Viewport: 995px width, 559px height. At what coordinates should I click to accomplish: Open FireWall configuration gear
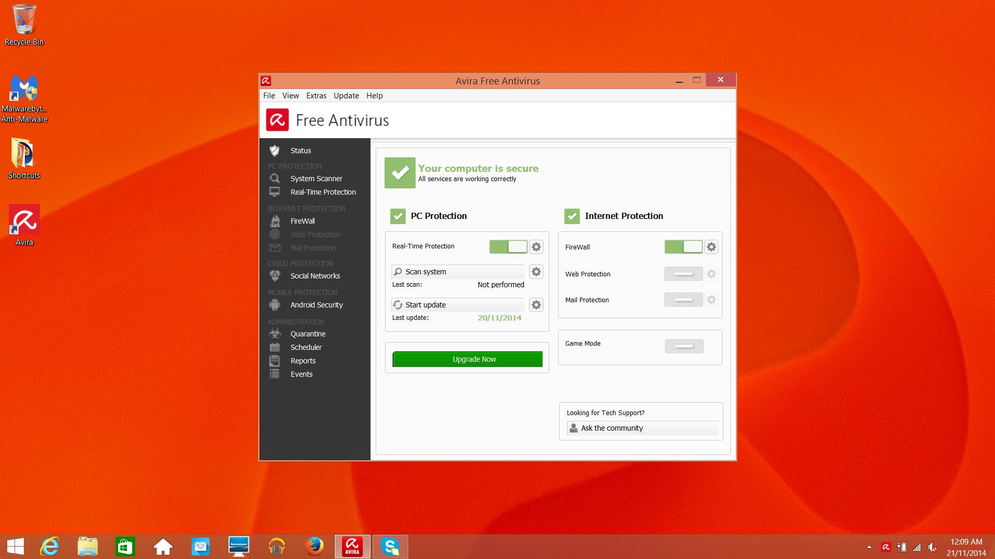click(x=712, y=247)
